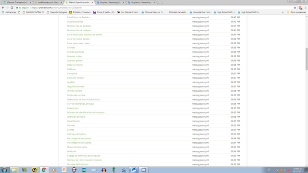This screenshot has width=308, height=173.
Task: Click the scrollbar down arrow
Action: 307,165
